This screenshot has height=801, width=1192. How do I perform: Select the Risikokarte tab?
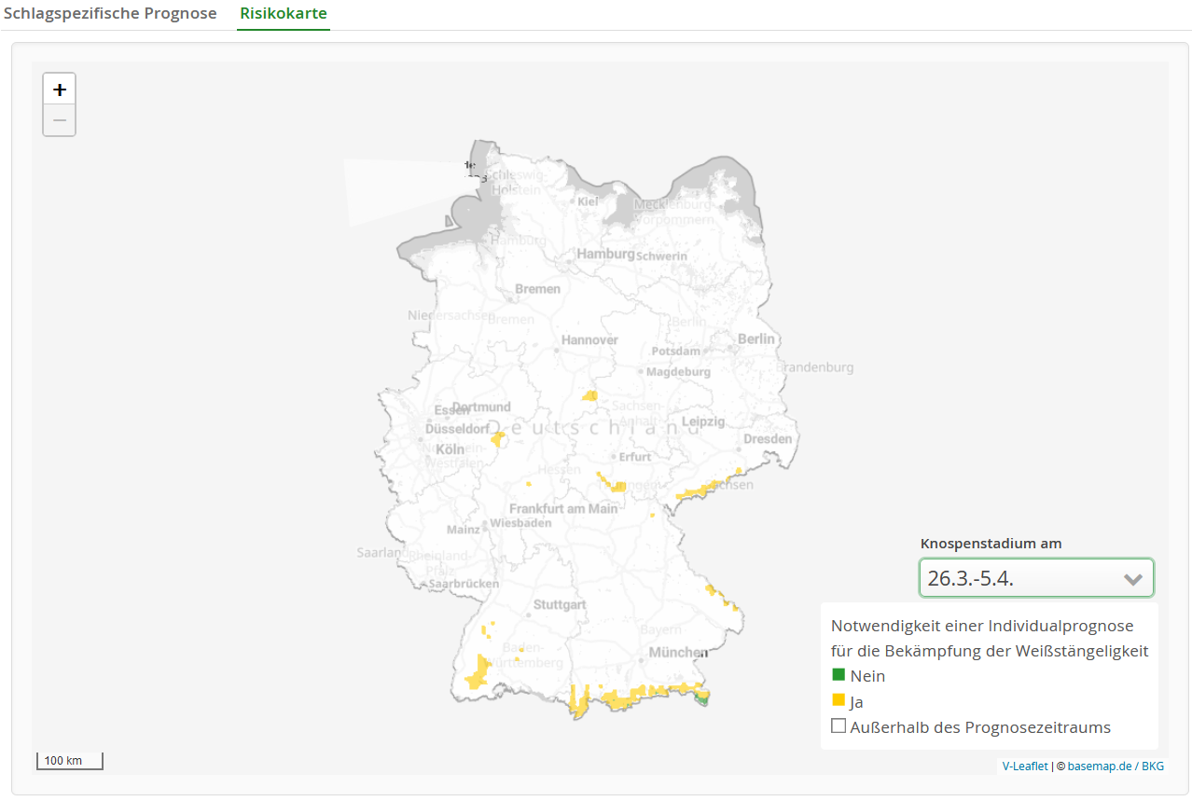283,14
